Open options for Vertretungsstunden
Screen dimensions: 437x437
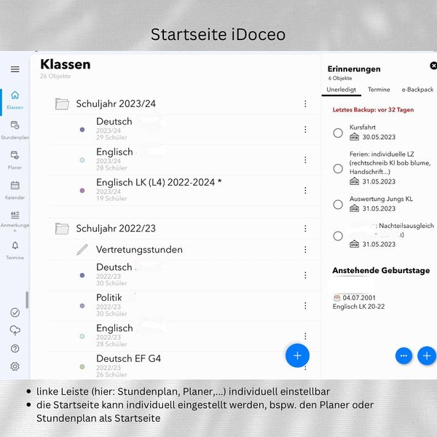305,249
